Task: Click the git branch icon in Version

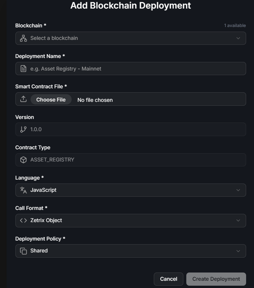Action: tap(23, 129)
